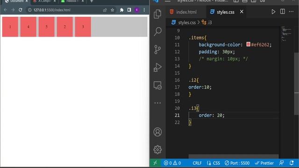Open the Run and Debug view
The height and width of the screenshot is (168, 299).
pos(157,67)
